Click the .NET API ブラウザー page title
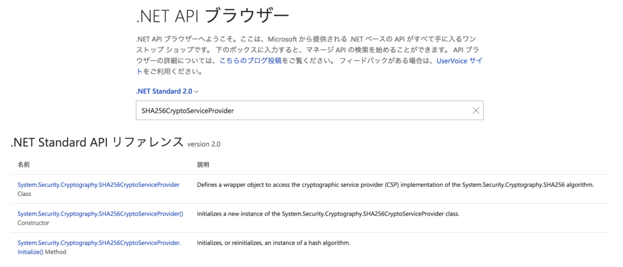Screen dimensions: 623x267 click(212, 16)
